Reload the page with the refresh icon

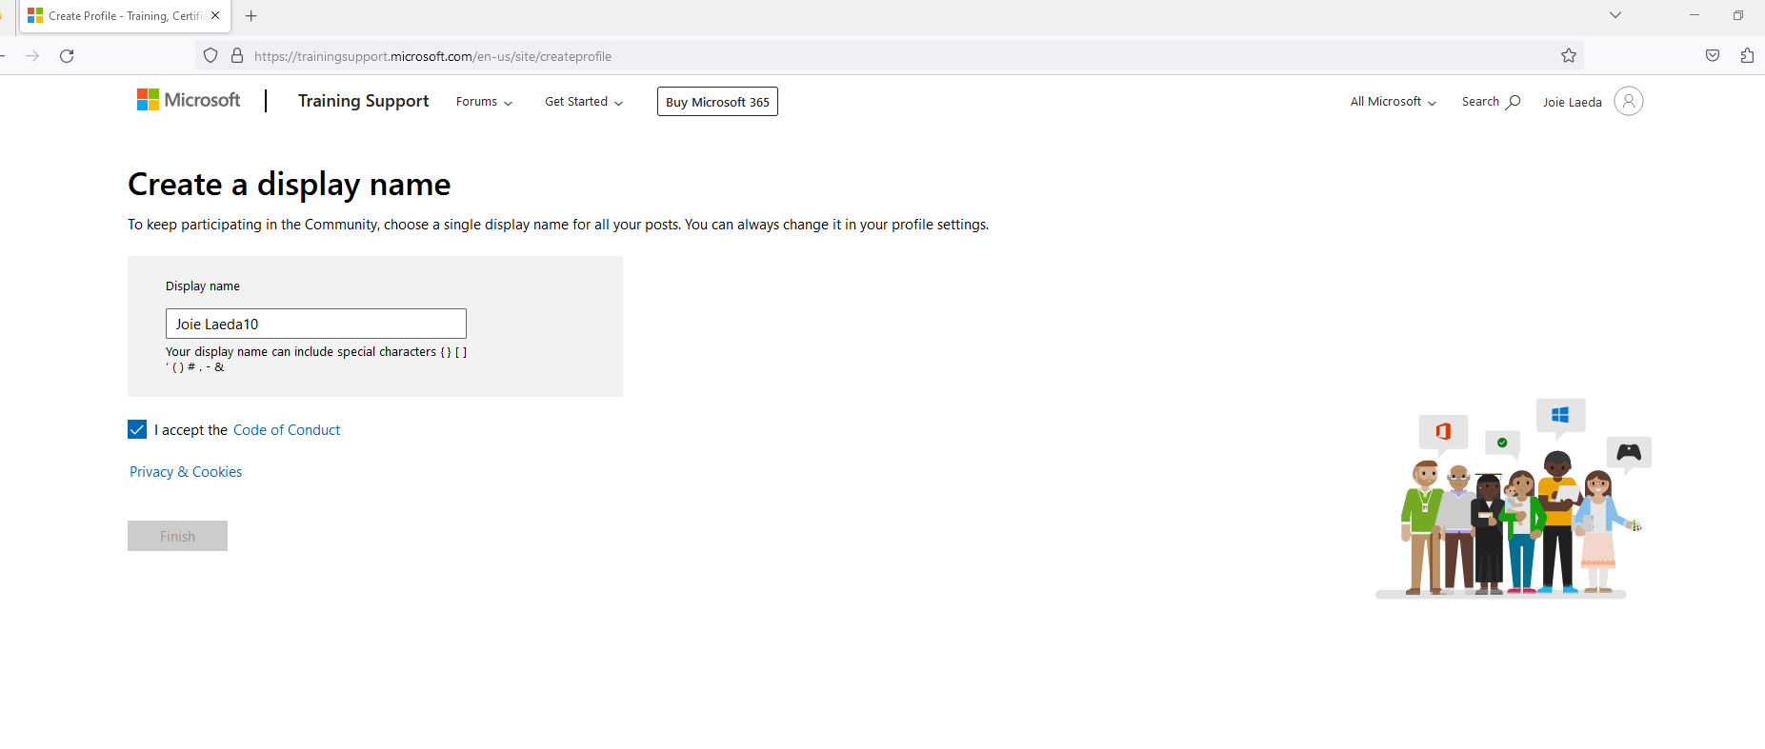[67, 56]
